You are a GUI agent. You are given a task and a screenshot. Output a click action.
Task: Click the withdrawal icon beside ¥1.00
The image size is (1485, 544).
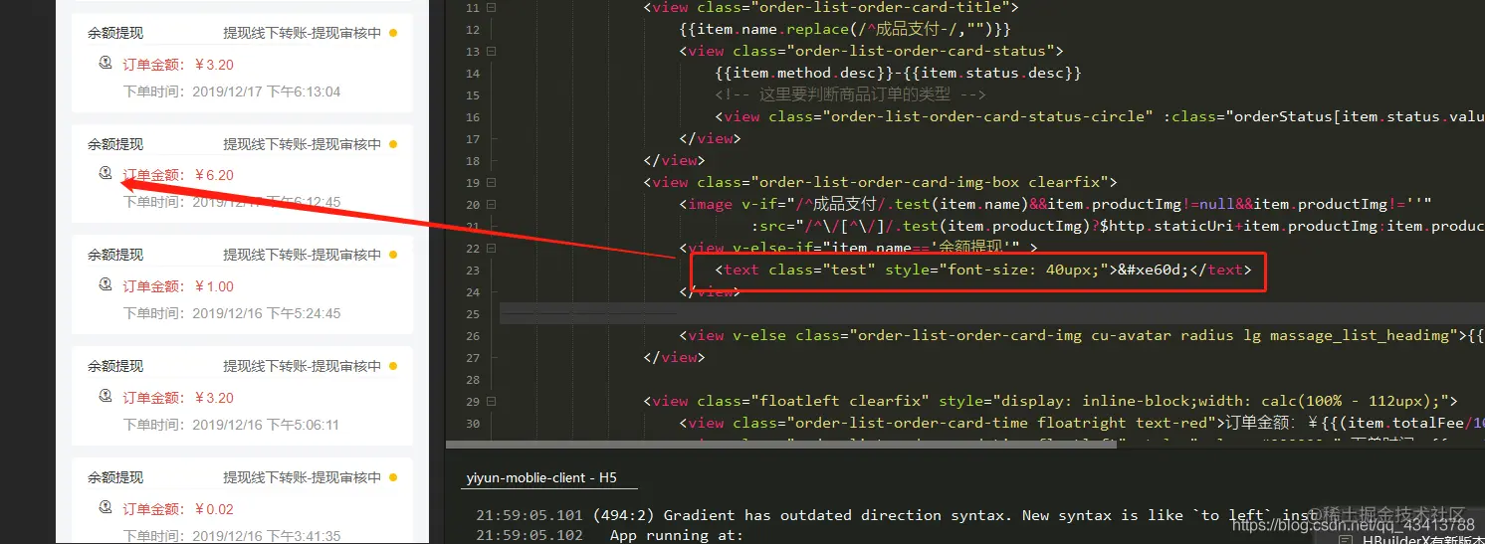[x=106, y=285]
